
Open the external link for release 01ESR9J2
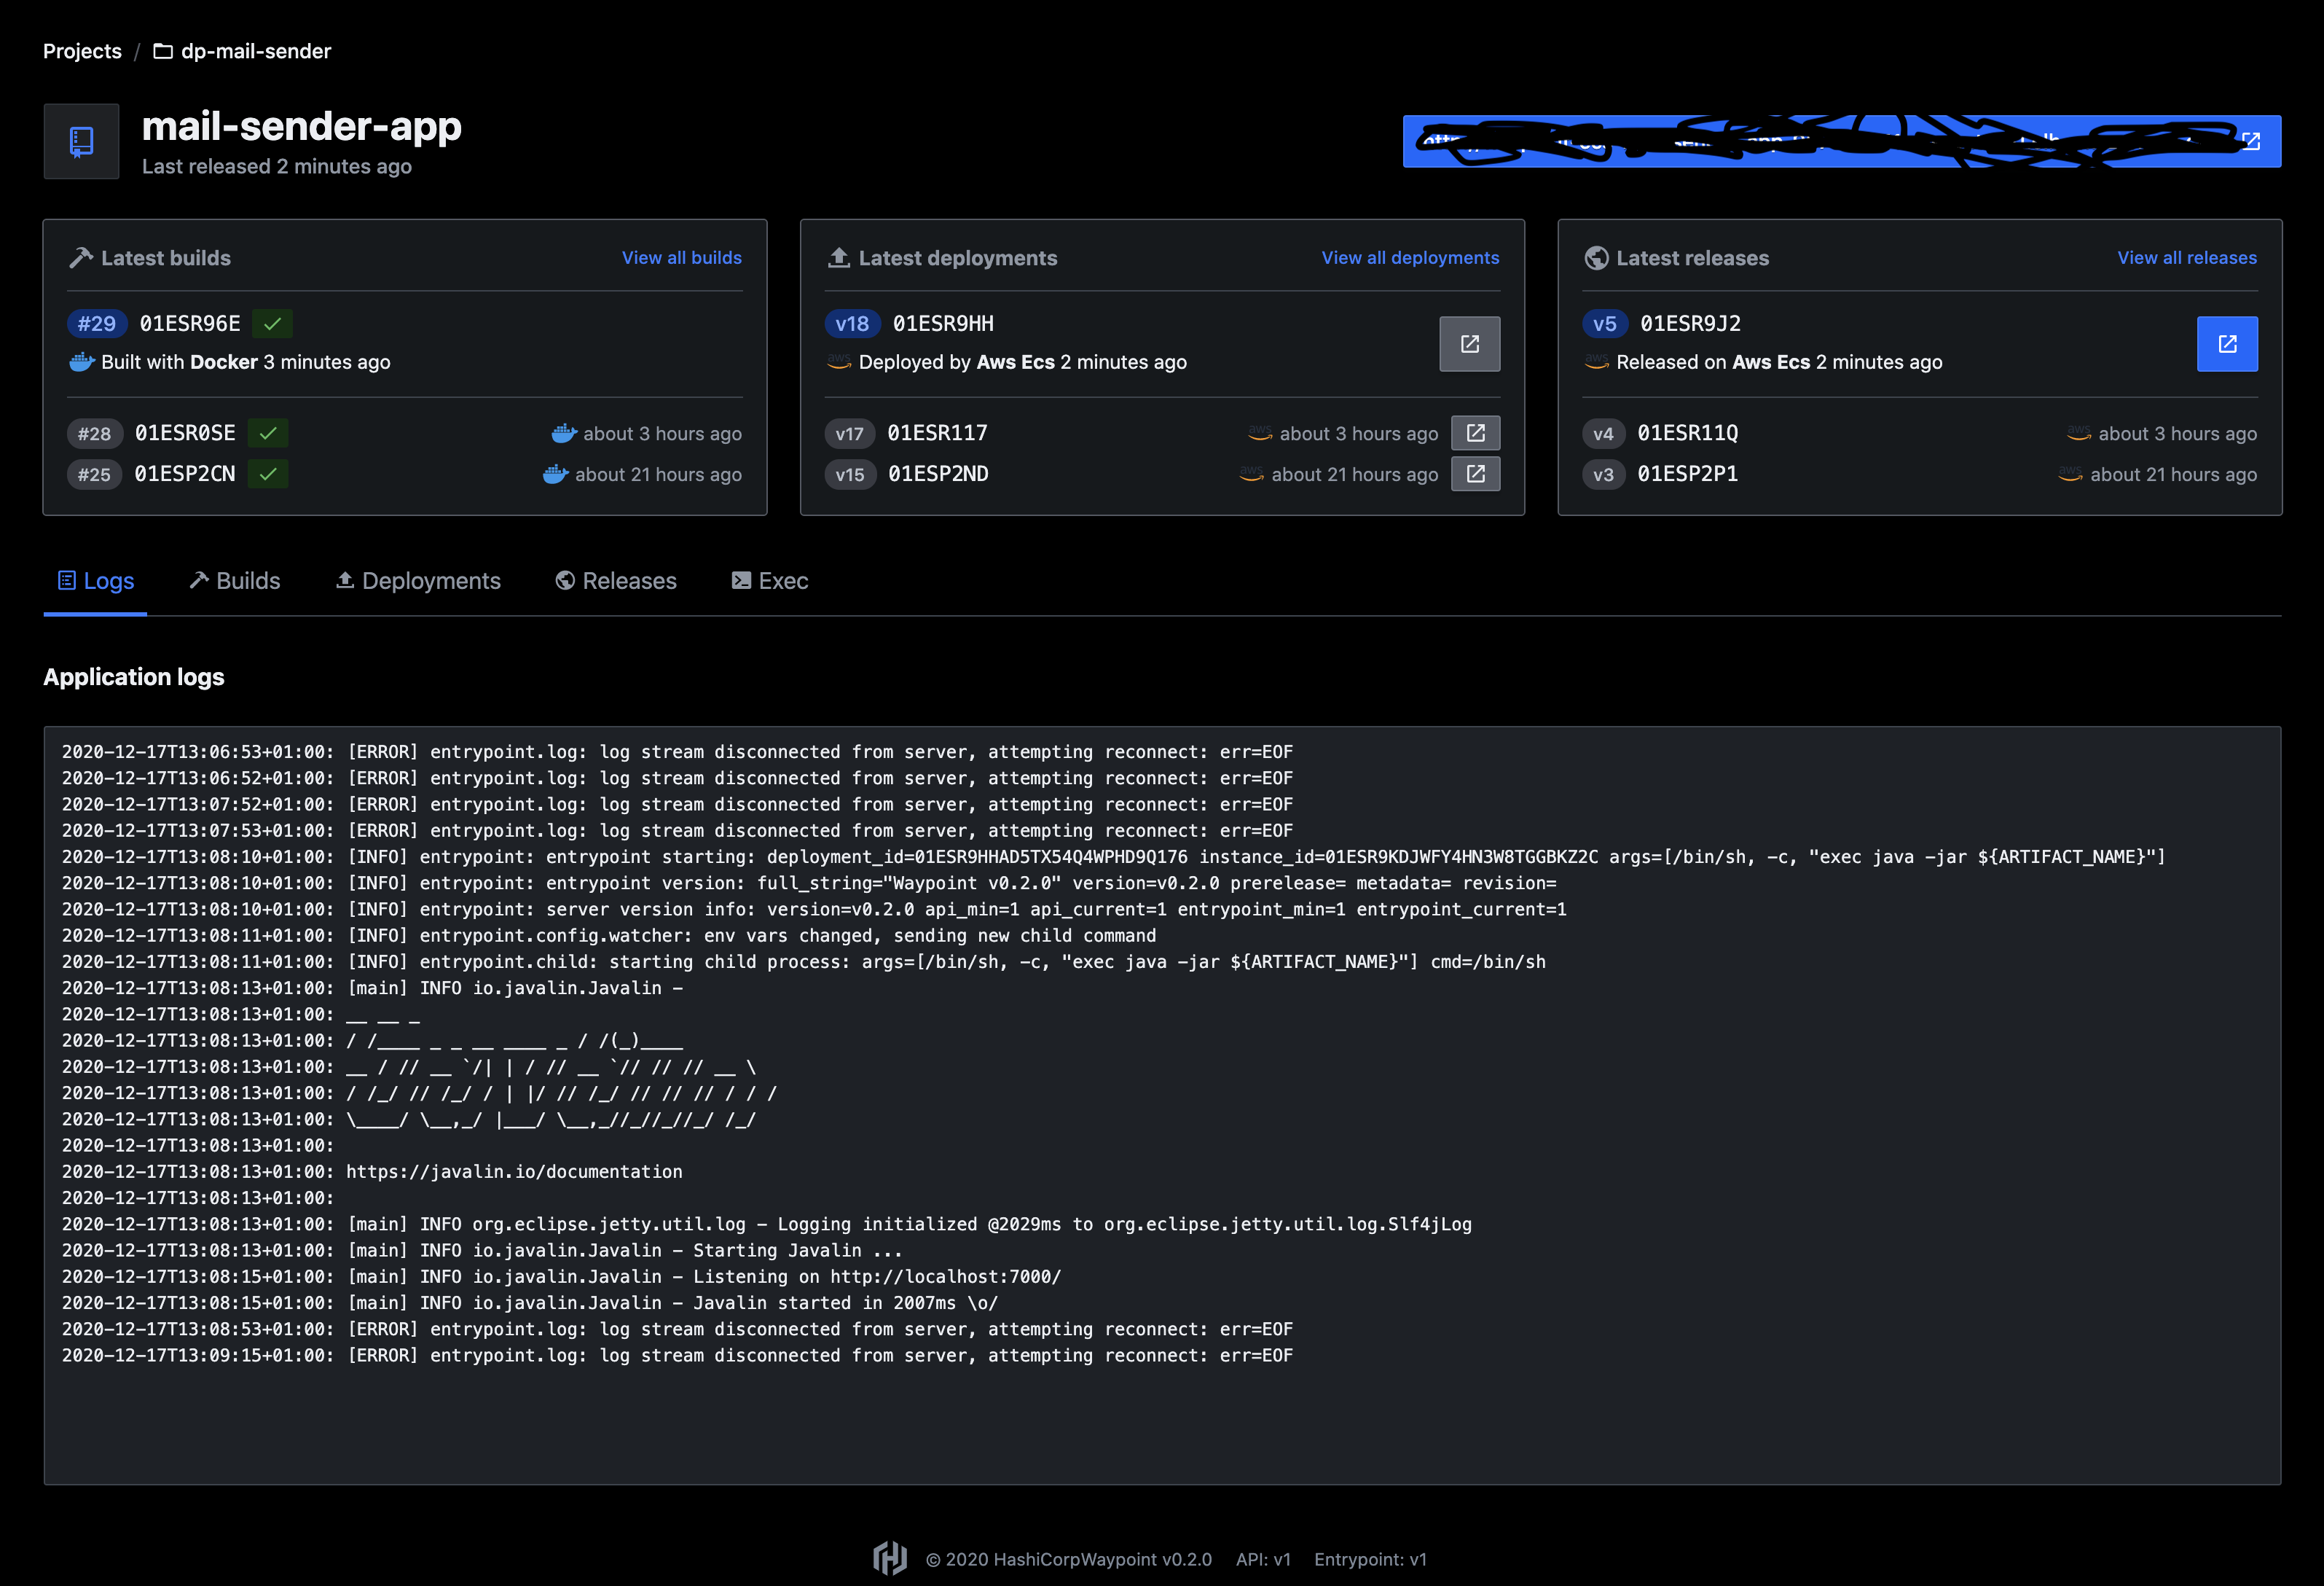click(2227, 343)
